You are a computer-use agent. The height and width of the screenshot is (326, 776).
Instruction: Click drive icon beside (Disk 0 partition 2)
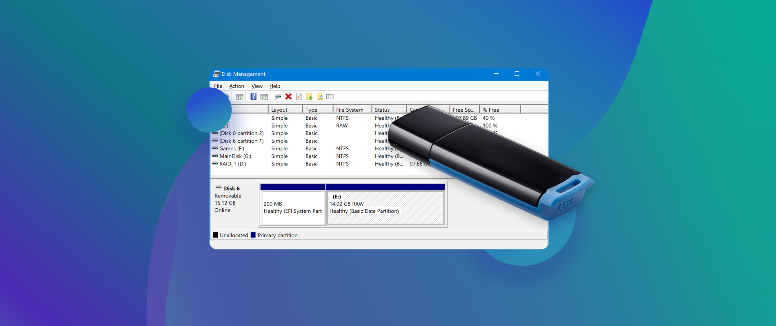(215, 133)
